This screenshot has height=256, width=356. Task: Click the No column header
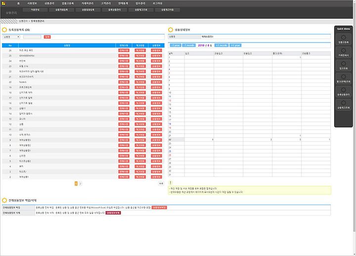(x=10, y=45)
